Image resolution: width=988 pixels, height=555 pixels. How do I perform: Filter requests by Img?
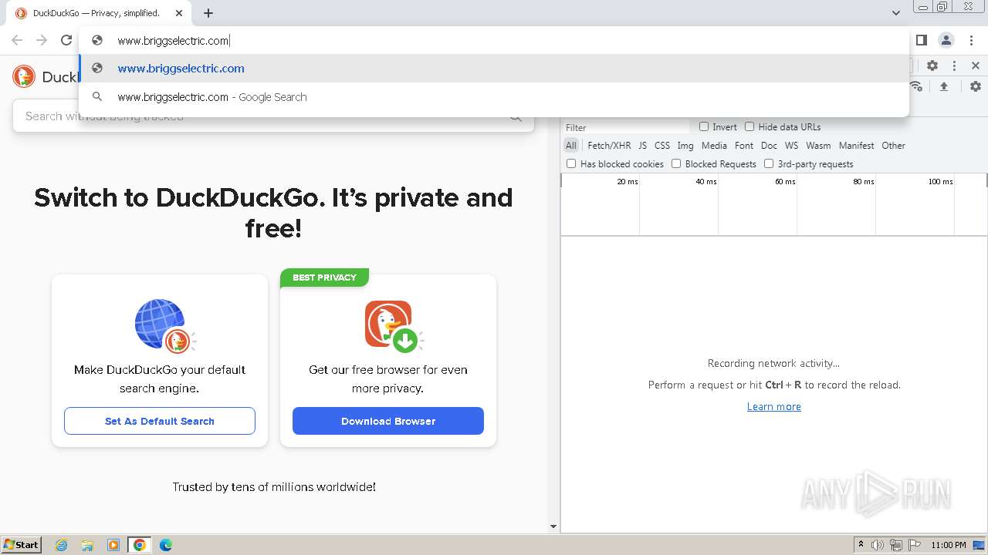coord(685,145)
